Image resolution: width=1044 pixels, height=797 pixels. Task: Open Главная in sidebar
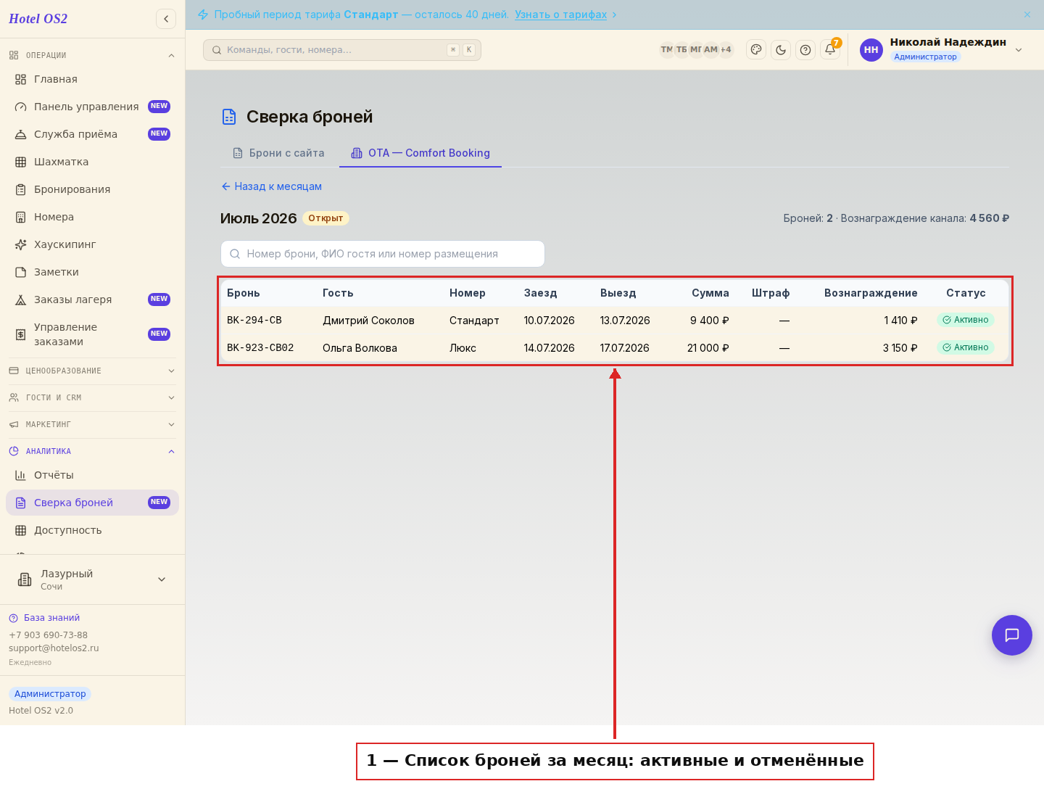(x=92, y=79)
